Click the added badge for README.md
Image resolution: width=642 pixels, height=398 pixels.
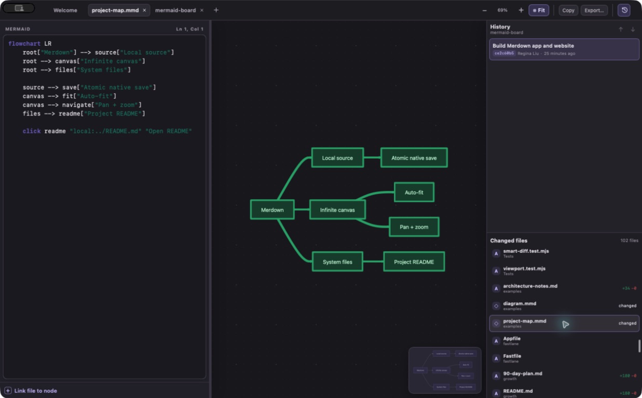(x=496, y=393)
